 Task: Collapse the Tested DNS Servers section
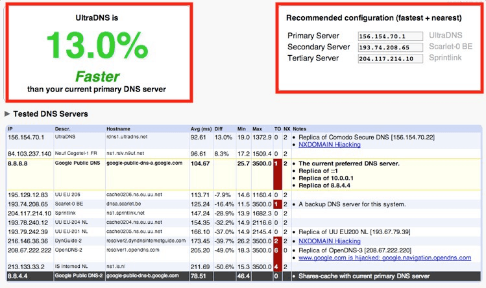7,114
